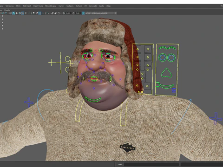Select left yellow rectangular collar control on sweater
223x167 pixels.
click(80, 110)
